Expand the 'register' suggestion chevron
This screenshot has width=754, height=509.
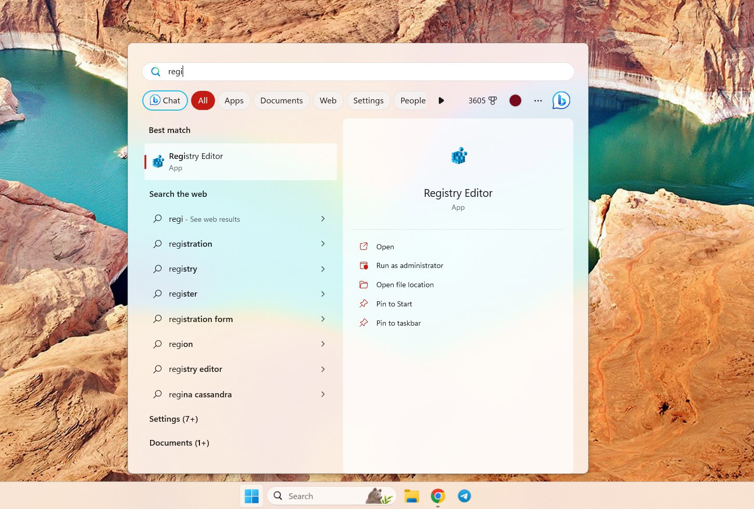tap(323, 294)
